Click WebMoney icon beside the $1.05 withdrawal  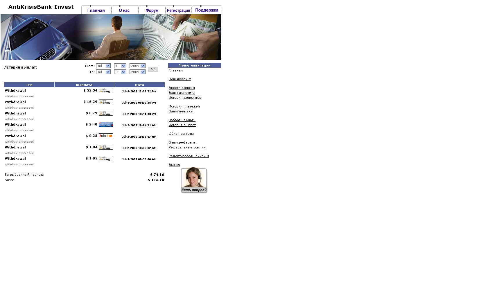click(x=106, y=159)
